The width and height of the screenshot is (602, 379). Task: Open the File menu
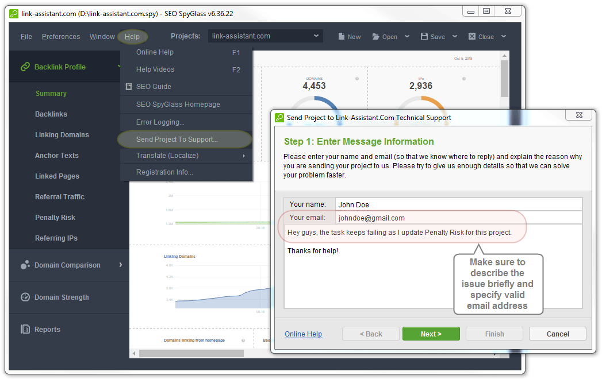tap(26, 36)
